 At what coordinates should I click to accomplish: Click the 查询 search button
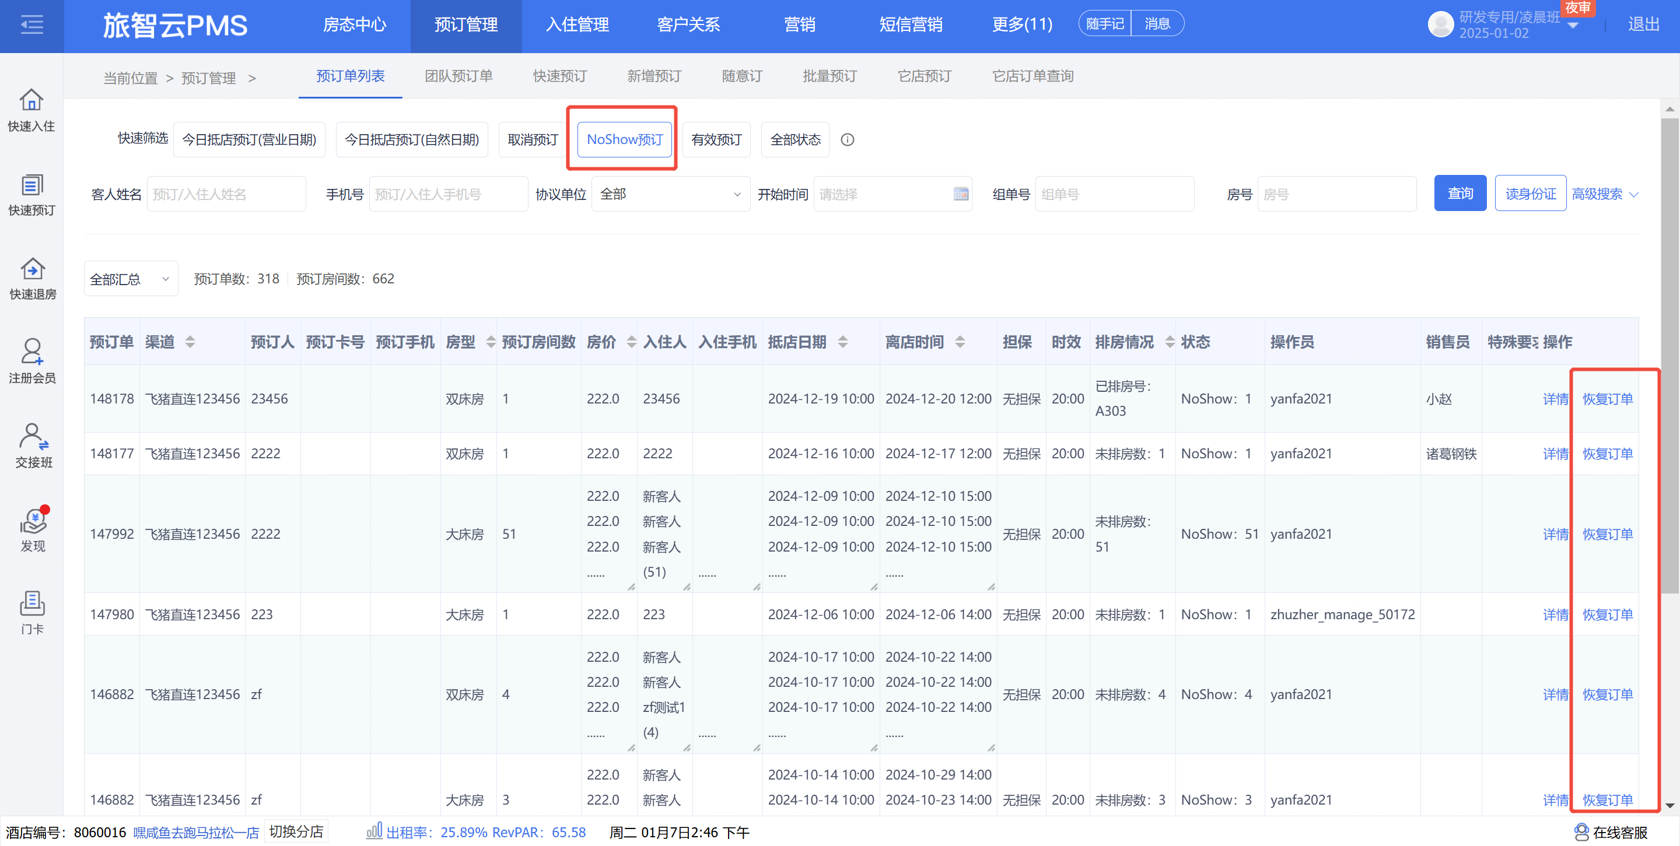click(1460, 193)
